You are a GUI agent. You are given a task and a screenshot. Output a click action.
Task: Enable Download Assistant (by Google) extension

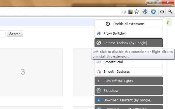pos(129,100)
